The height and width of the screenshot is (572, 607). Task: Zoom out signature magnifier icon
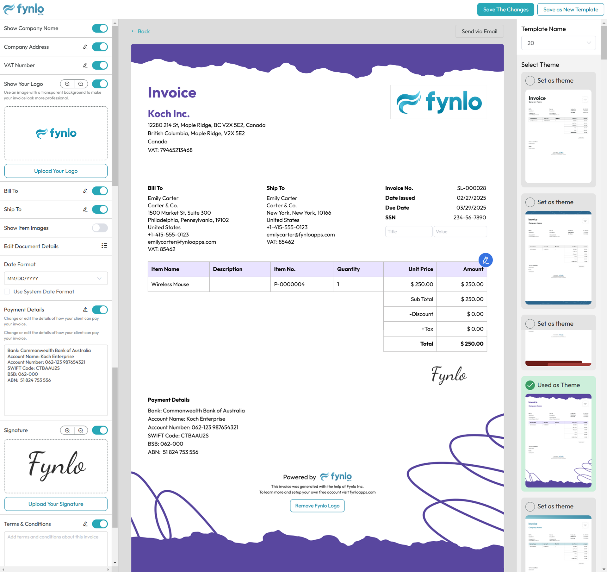(81, 430)
